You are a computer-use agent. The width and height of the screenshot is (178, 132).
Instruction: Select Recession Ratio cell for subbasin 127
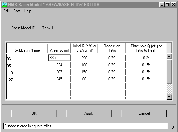click(x=112, y=79)
